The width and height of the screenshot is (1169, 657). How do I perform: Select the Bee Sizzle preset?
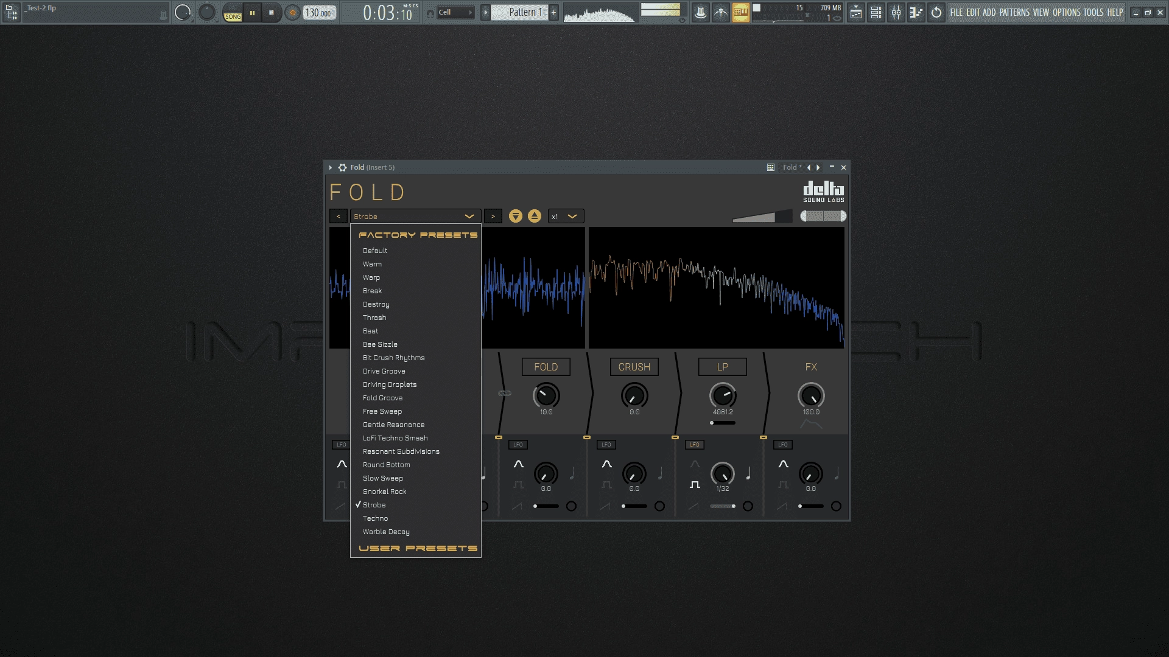415,344
